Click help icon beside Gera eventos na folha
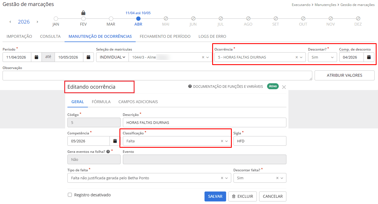The image size is (378, 204). click(x=108, y=152)
